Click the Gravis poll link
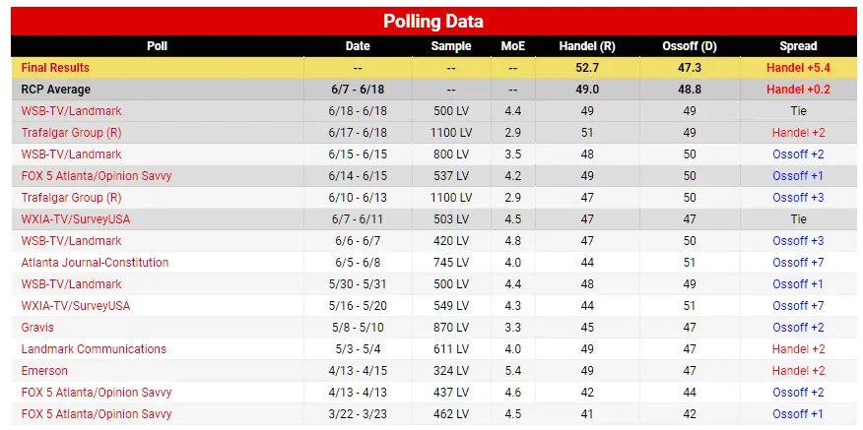863x430 pixels. [37, 328]
